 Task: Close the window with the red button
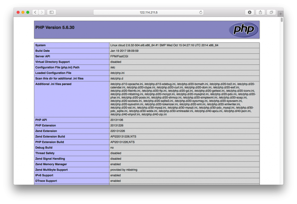pyautogui.click(x=18, y=12)
